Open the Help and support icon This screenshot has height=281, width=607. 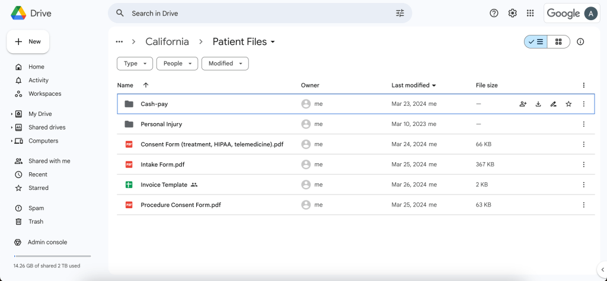point(494,13)
